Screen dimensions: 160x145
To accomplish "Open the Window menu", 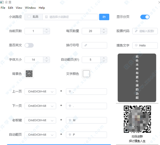I will pos(31,8).
